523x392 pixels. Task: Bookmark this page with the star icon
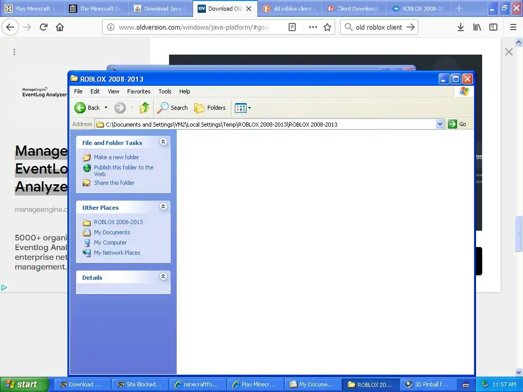[327, 27]
